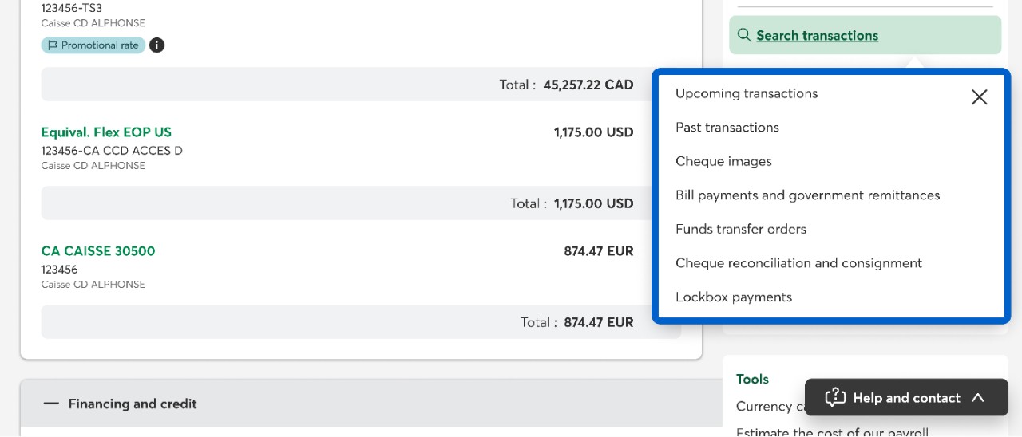Click the Help and contact button
This screenshot has width=1022, height=437.
tap(905, 397)
